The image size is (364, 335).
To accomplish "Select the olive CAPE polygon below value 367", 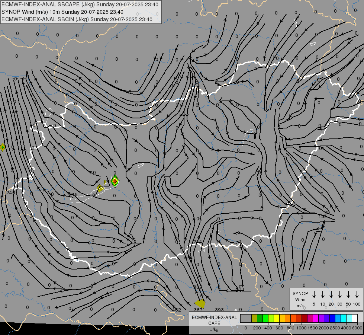I will 200,304.
